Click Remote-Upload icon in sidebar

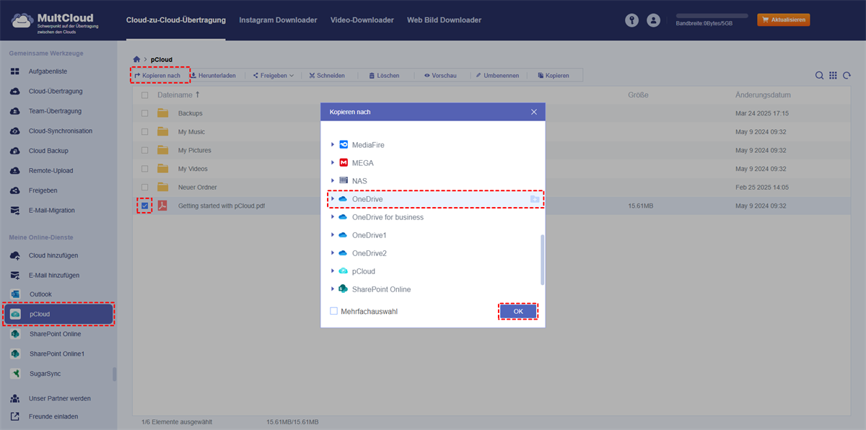point(15,171)
